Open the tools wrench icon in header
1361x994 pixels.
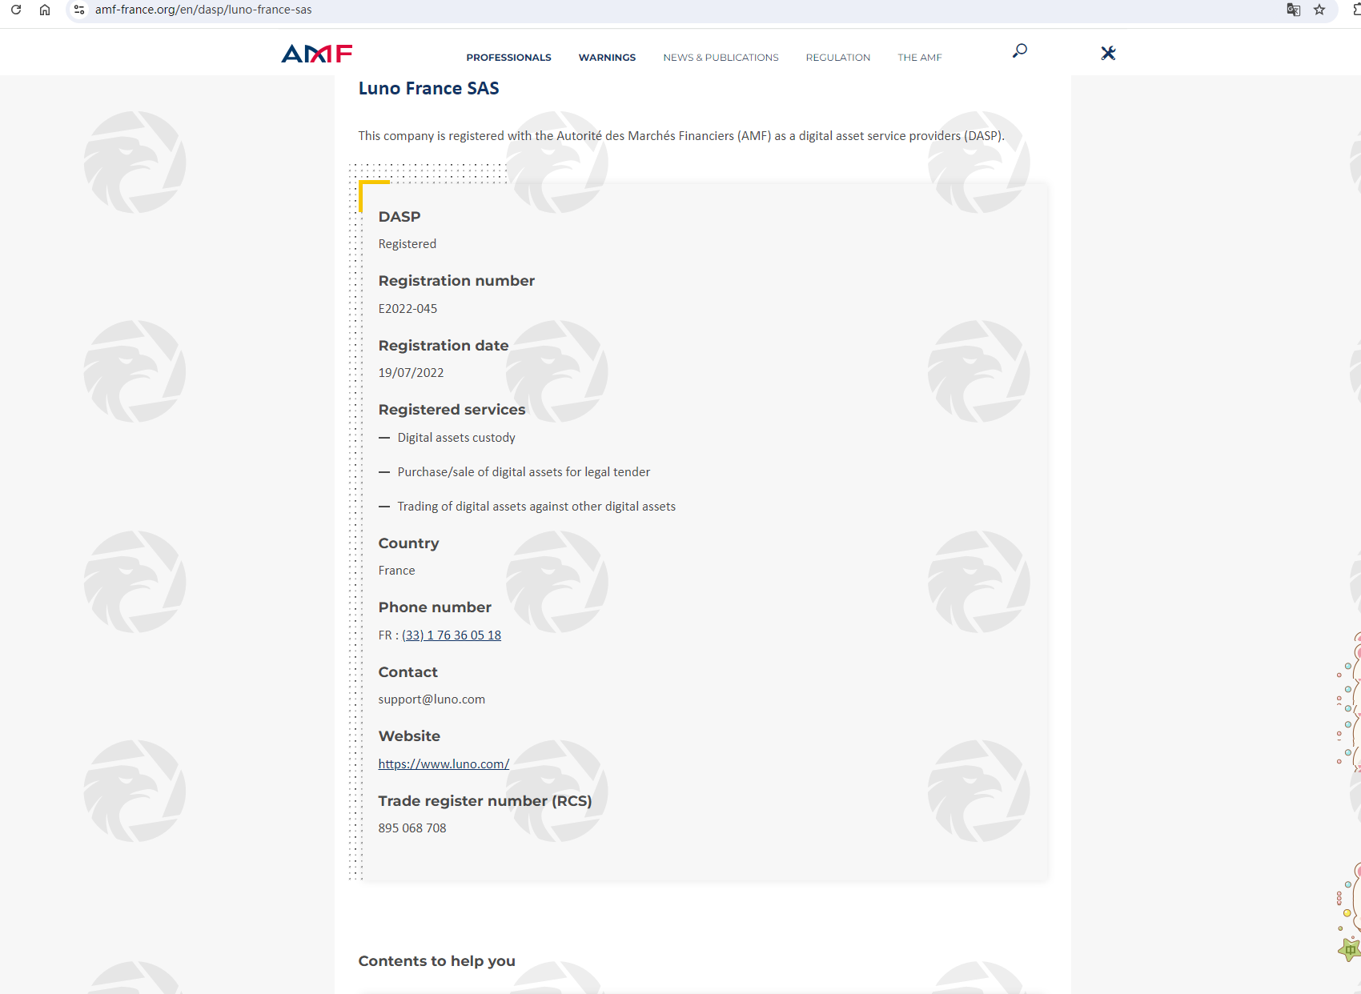click(x=1108, y=53)
